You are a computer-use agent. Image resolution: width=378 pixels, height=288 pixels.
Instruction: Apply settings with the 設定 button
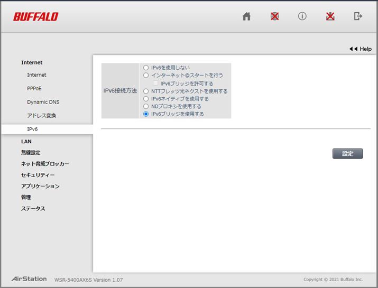point(347,154)
